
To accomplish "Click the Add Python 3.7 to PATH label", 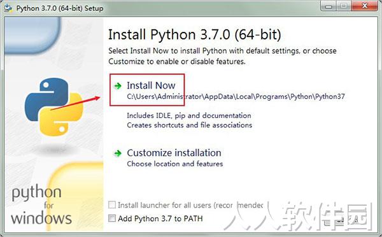I will click(x=160, y=219).
